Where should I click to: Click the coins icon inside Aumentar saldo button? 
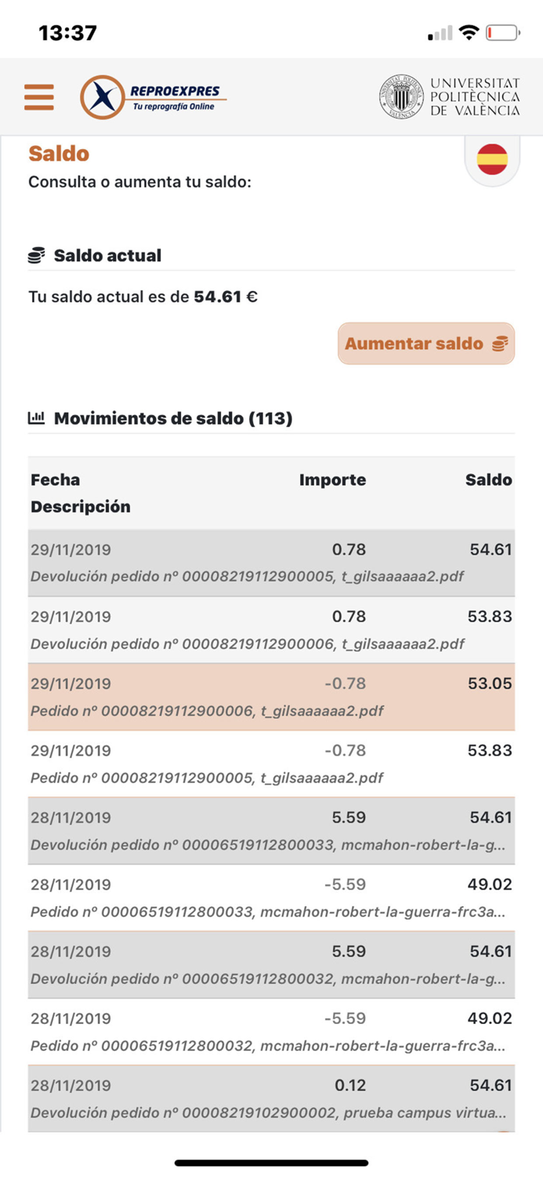(499, 343)
